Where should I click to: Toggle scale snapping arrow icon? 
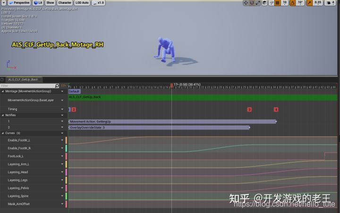pos(309,3)
